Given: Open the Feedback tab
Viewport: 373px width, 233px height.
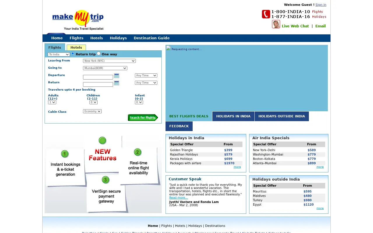Looking at the screenshot, I should click(x=179, y=126).
